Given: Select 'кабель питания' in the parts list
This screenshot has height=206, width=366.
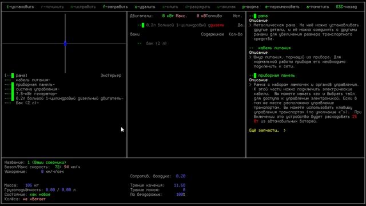Looking at the screenshot, I should [33, 80].
